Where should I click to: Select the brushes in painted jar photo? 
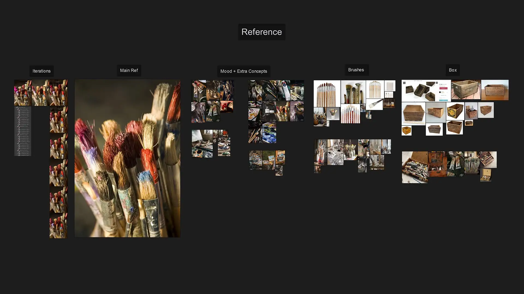(x=320, y=152)
